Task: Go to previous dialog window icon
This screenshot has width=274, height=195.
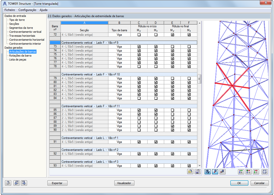Action: (x=16, y=183)
